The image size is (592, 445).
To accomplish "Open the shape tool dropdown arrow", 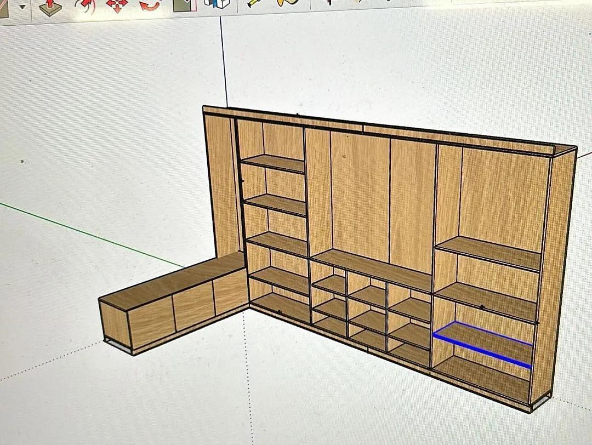I will pyautogui.click(x=22, y=7).
